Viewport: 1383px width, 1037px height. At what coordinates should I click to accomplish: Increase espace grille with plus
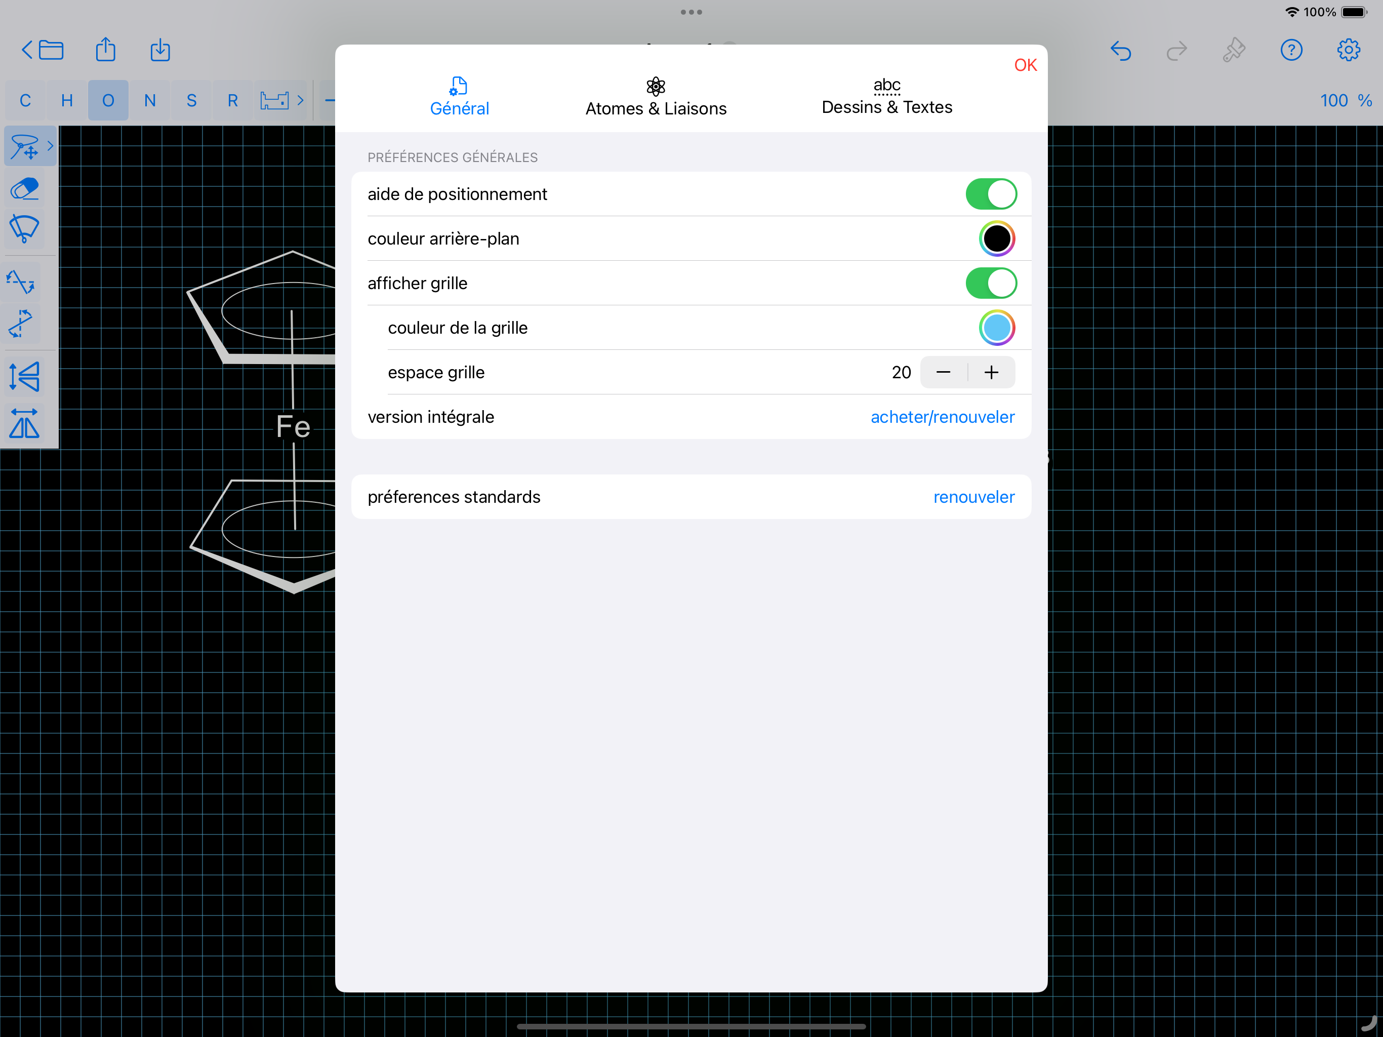pyautogui.click(x=992, y=373)
